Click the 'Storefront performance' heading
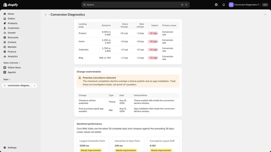This screenshot has width=271, height=152. [x=89, y=124]
